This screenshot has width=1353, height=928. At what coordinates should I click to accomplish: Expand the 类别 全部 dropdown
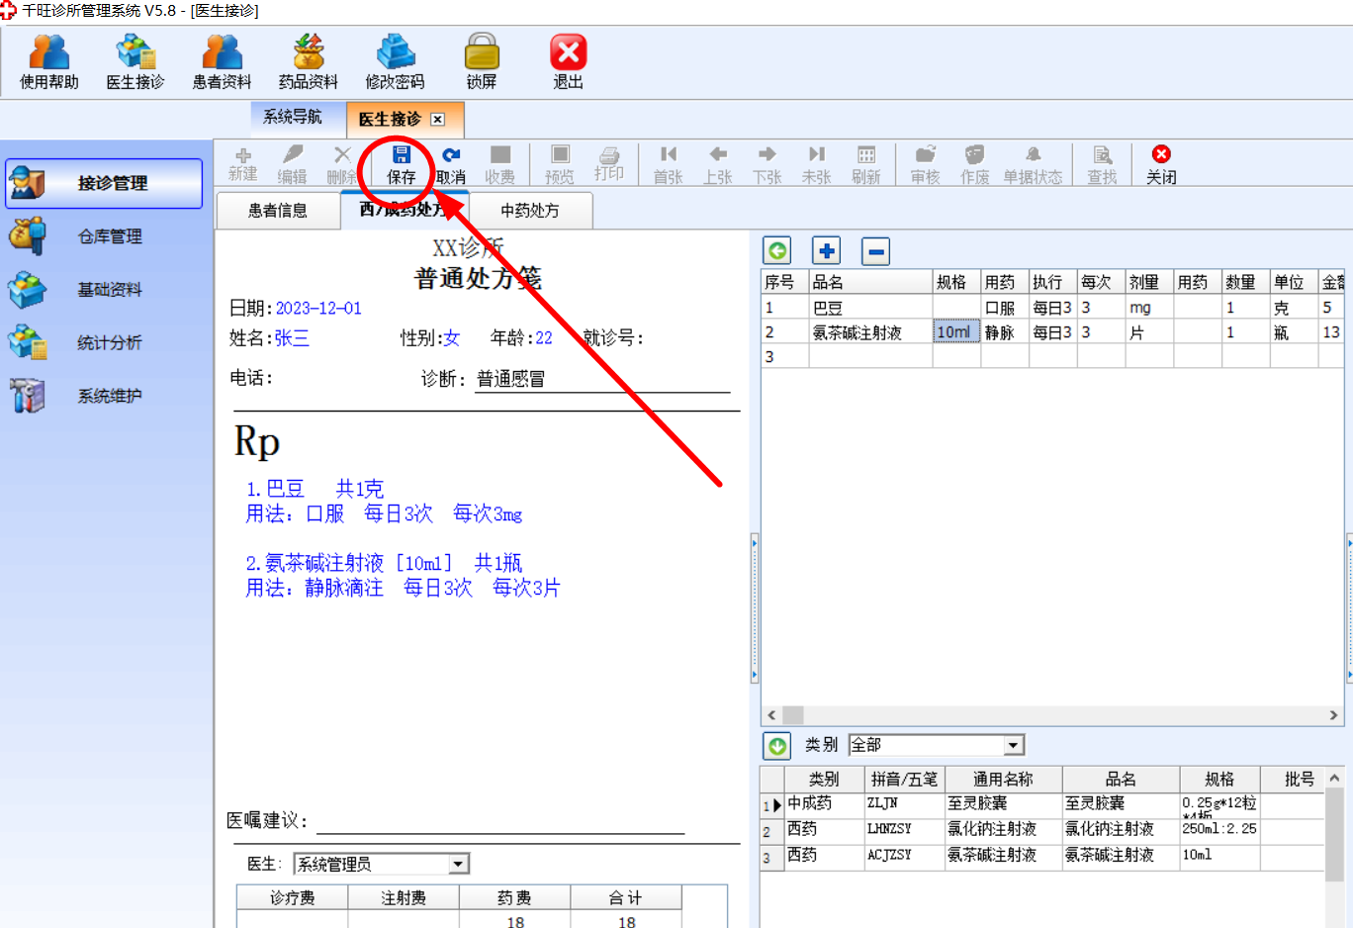[1014, 745]
